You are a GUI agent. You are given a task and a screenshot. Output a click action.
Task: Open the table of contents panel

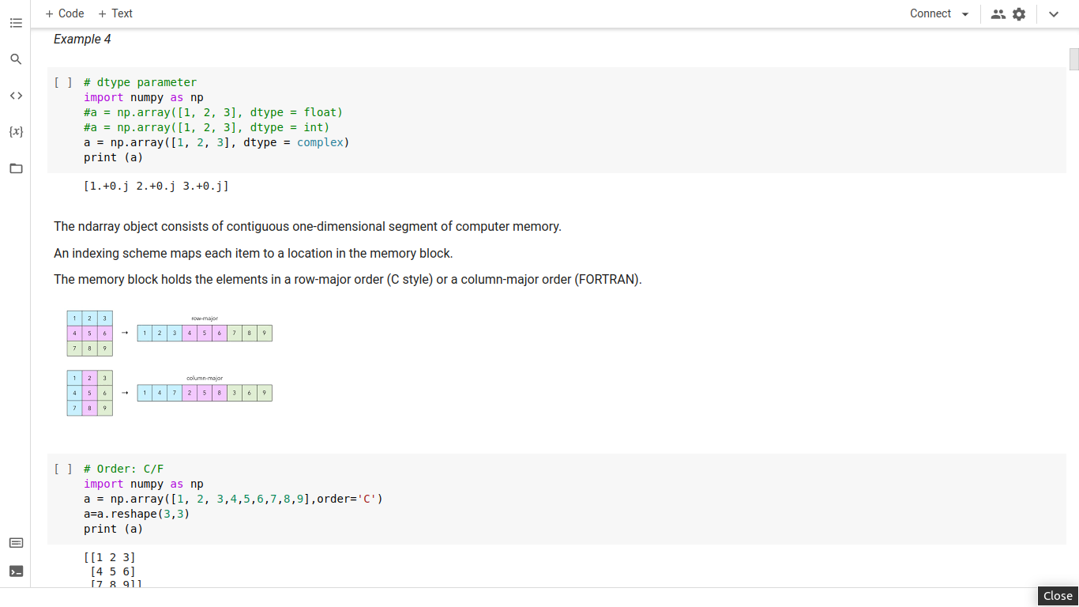coord(16,24)
